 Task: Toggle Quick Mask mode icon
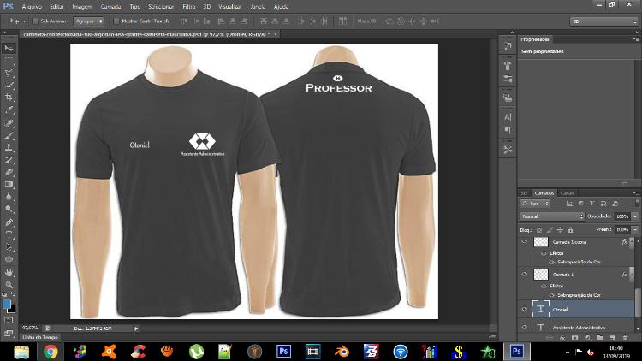tap(9, 321)
